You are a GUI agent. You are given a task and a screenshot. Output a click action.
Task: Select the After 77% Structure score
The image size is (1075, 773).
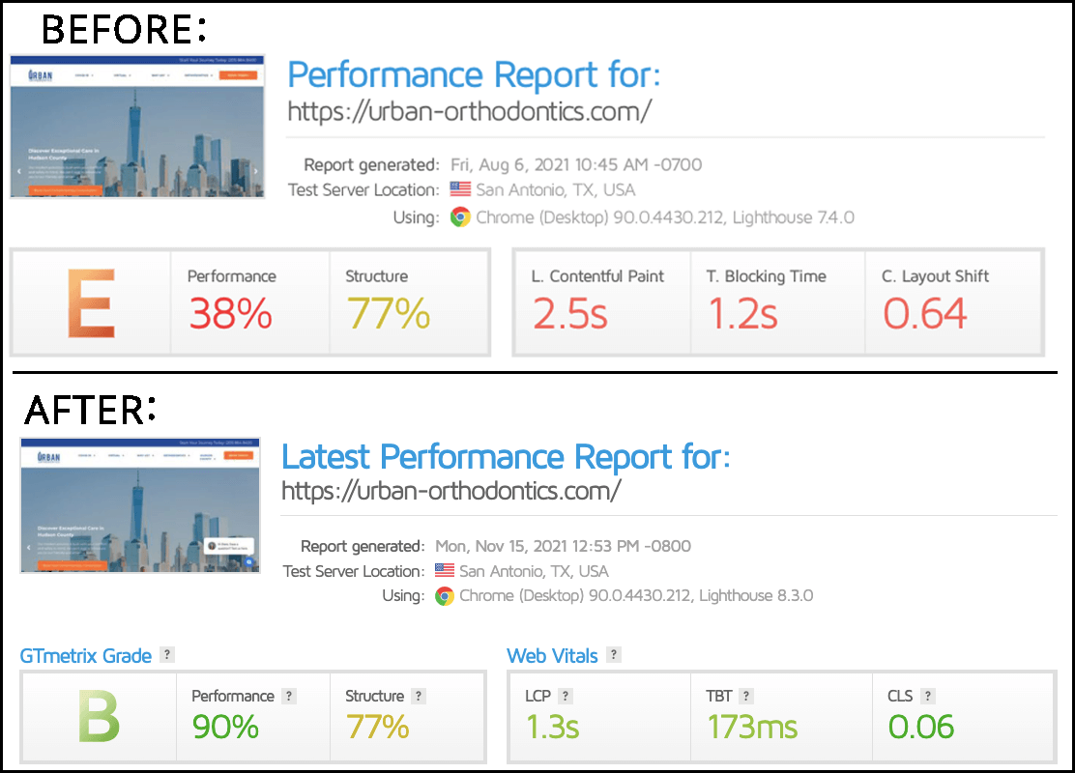378,727
